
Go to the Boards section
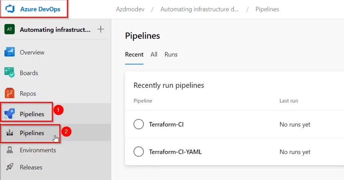coord(29,73)
